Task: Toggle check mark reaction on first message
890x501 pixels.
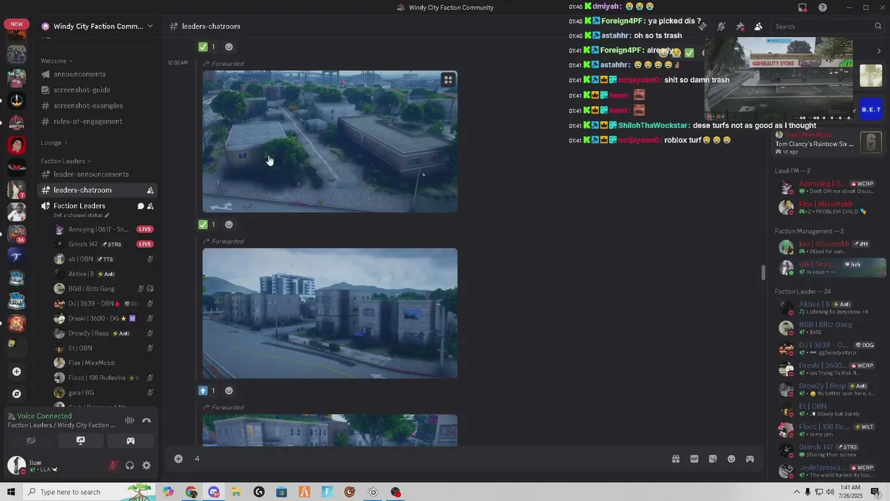Action: point(207,47)
